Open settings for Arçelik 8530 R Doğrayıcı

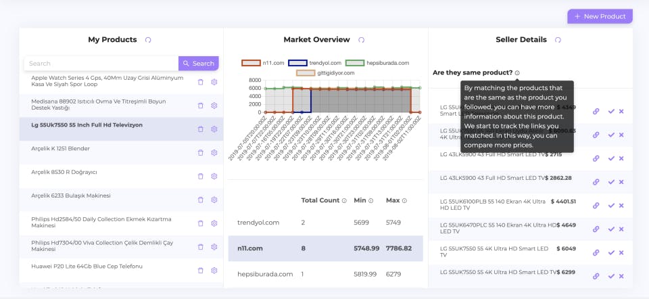point(214,177)
